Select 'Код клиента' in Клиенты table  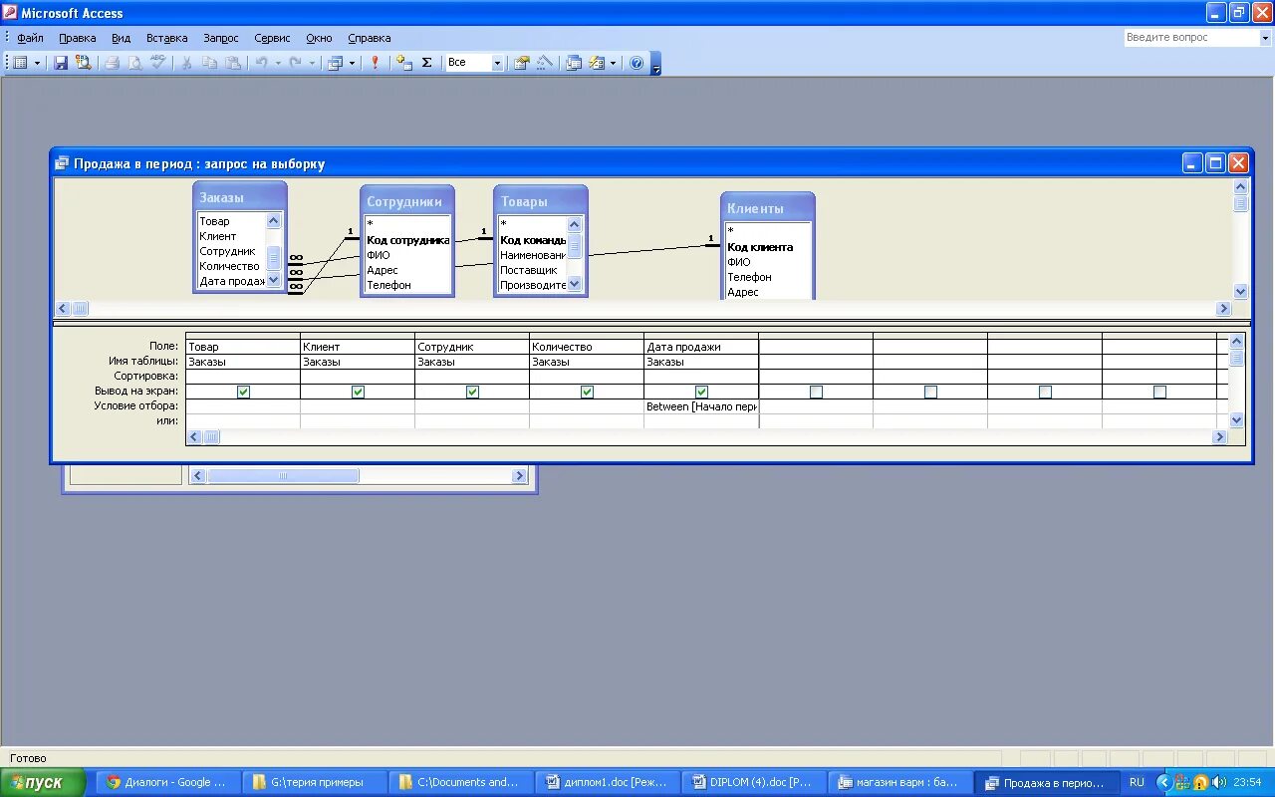(760, 247)
